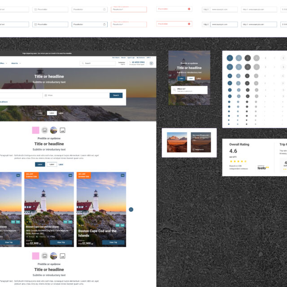The height and width of the screenshot is (287, 287).
Task: Click the medium dark grey left-arrow in third row
Action: [x=247, y=76]
